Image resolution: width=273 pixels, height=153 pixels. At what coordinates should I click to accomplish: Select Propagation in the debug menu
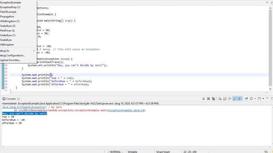[x=7, y=17]
